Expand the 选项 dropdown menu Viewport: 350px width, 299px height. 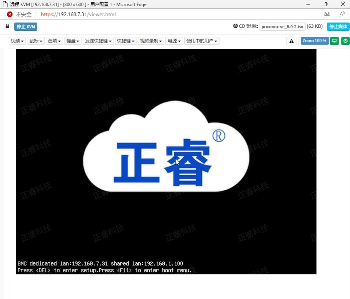54,41
